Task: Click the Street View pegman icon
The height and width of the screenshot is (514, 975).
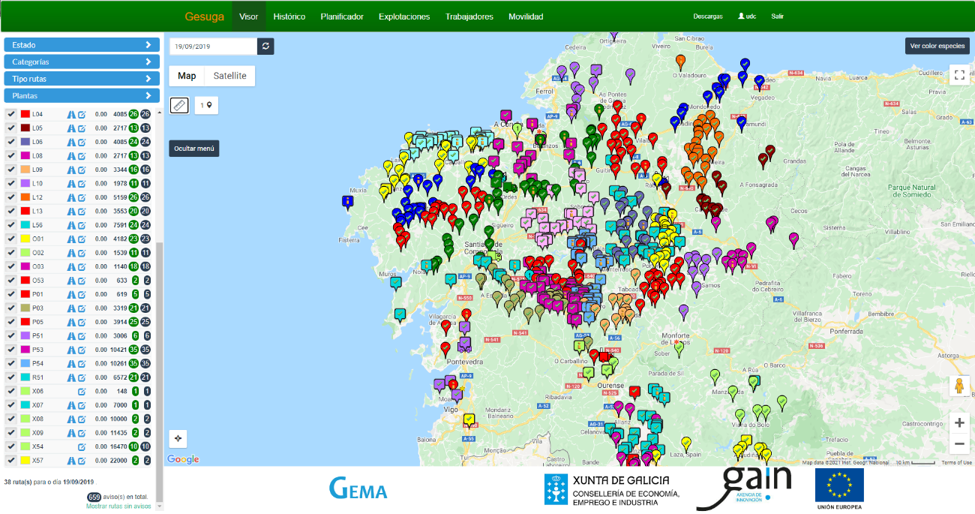Action: point(959,386)
